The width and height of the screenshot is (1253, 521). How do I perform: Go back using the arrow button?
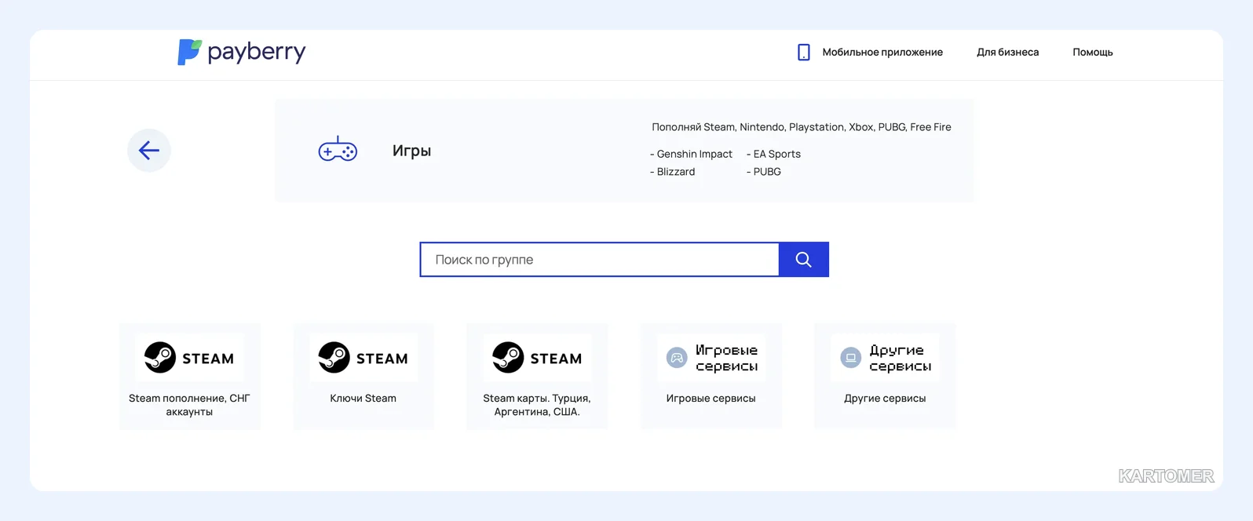coord(149,150)
